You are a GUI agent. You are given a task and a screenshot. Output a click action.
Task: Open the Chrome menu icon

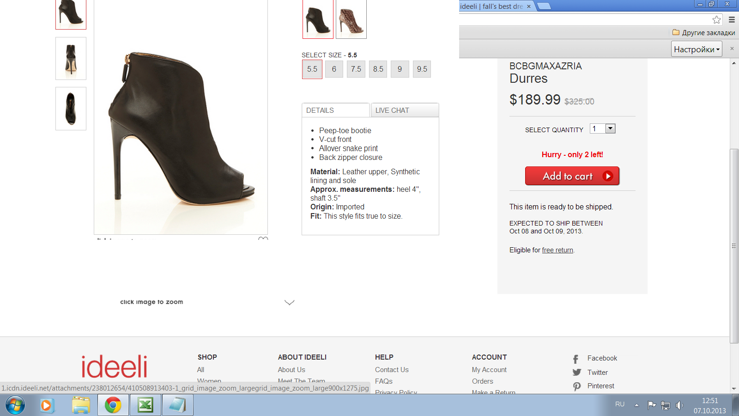click(x=732, y=19)
